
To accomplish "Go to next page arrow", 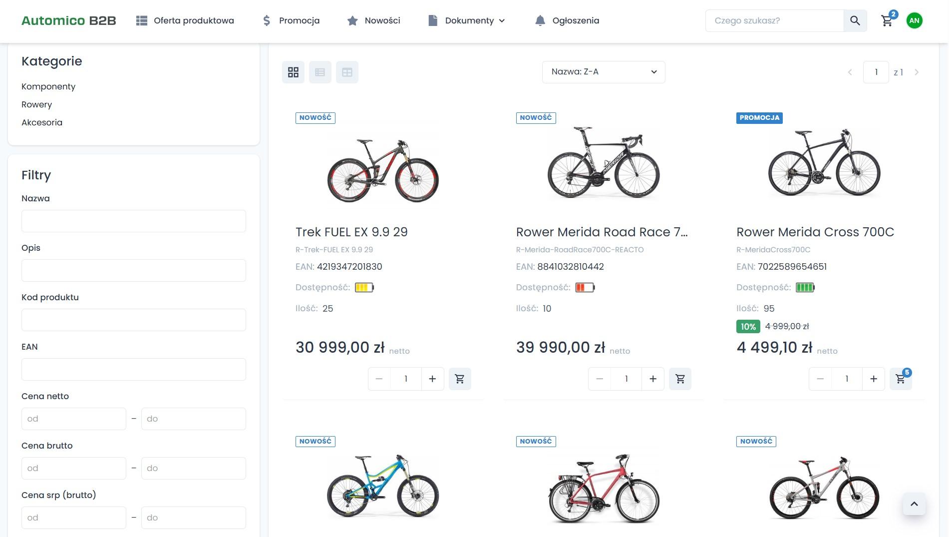I will click(x=917, y=72).
